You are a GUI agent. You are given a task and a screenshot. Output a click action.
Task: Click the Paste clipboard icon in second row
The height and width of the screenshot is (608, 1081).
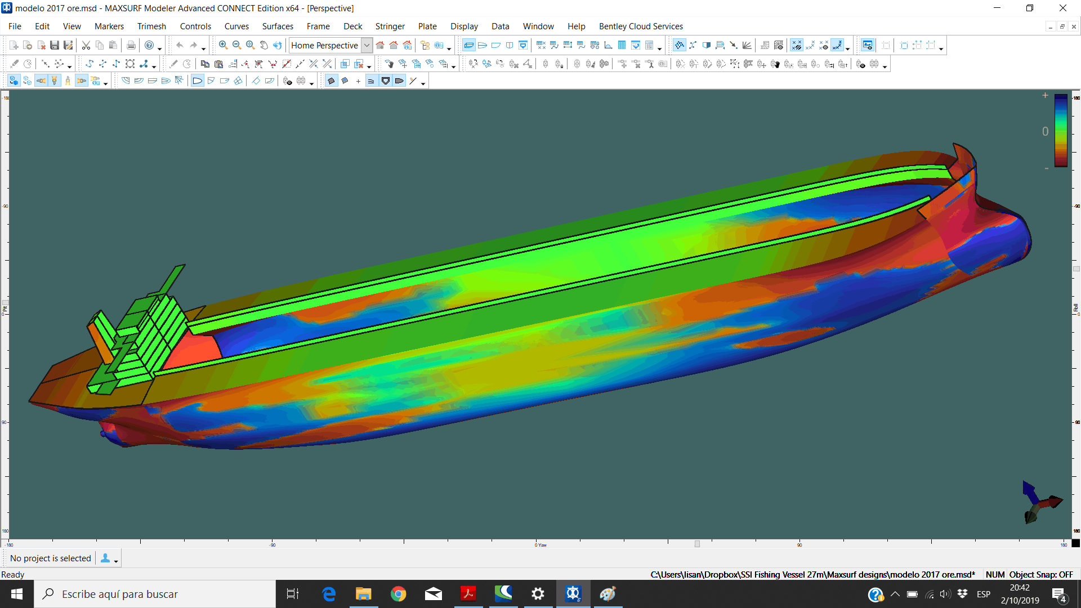tap(219, 64)
